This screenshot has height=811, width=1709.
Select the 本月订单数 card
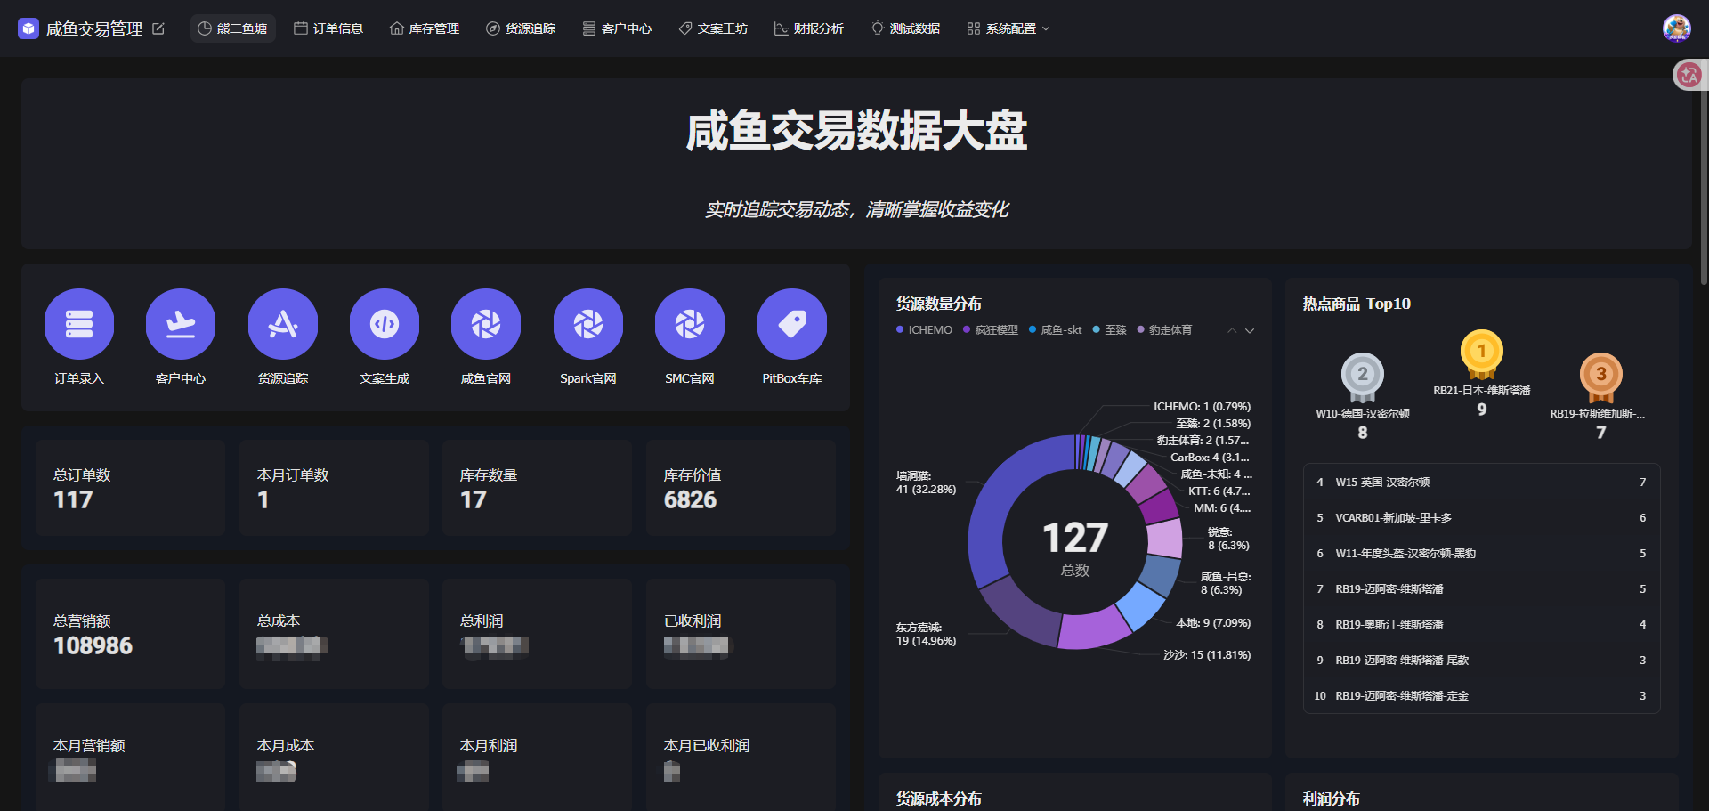pos(334,488)
